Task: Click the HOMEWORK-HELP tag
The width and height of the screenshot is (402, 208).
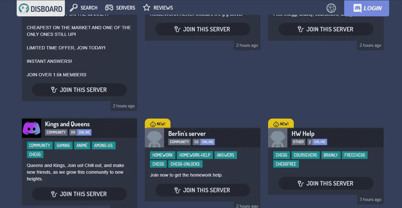Action: coord(195,155)
